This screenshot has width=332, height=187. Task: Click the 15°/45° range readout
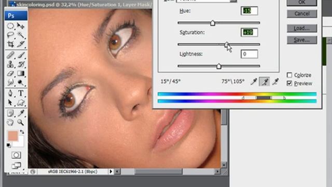coord(171,82)
